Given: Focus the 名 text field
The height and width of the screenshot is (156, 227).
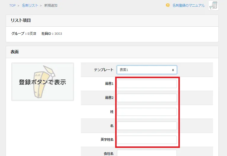Looking at the screenshot, I should 147,126.
